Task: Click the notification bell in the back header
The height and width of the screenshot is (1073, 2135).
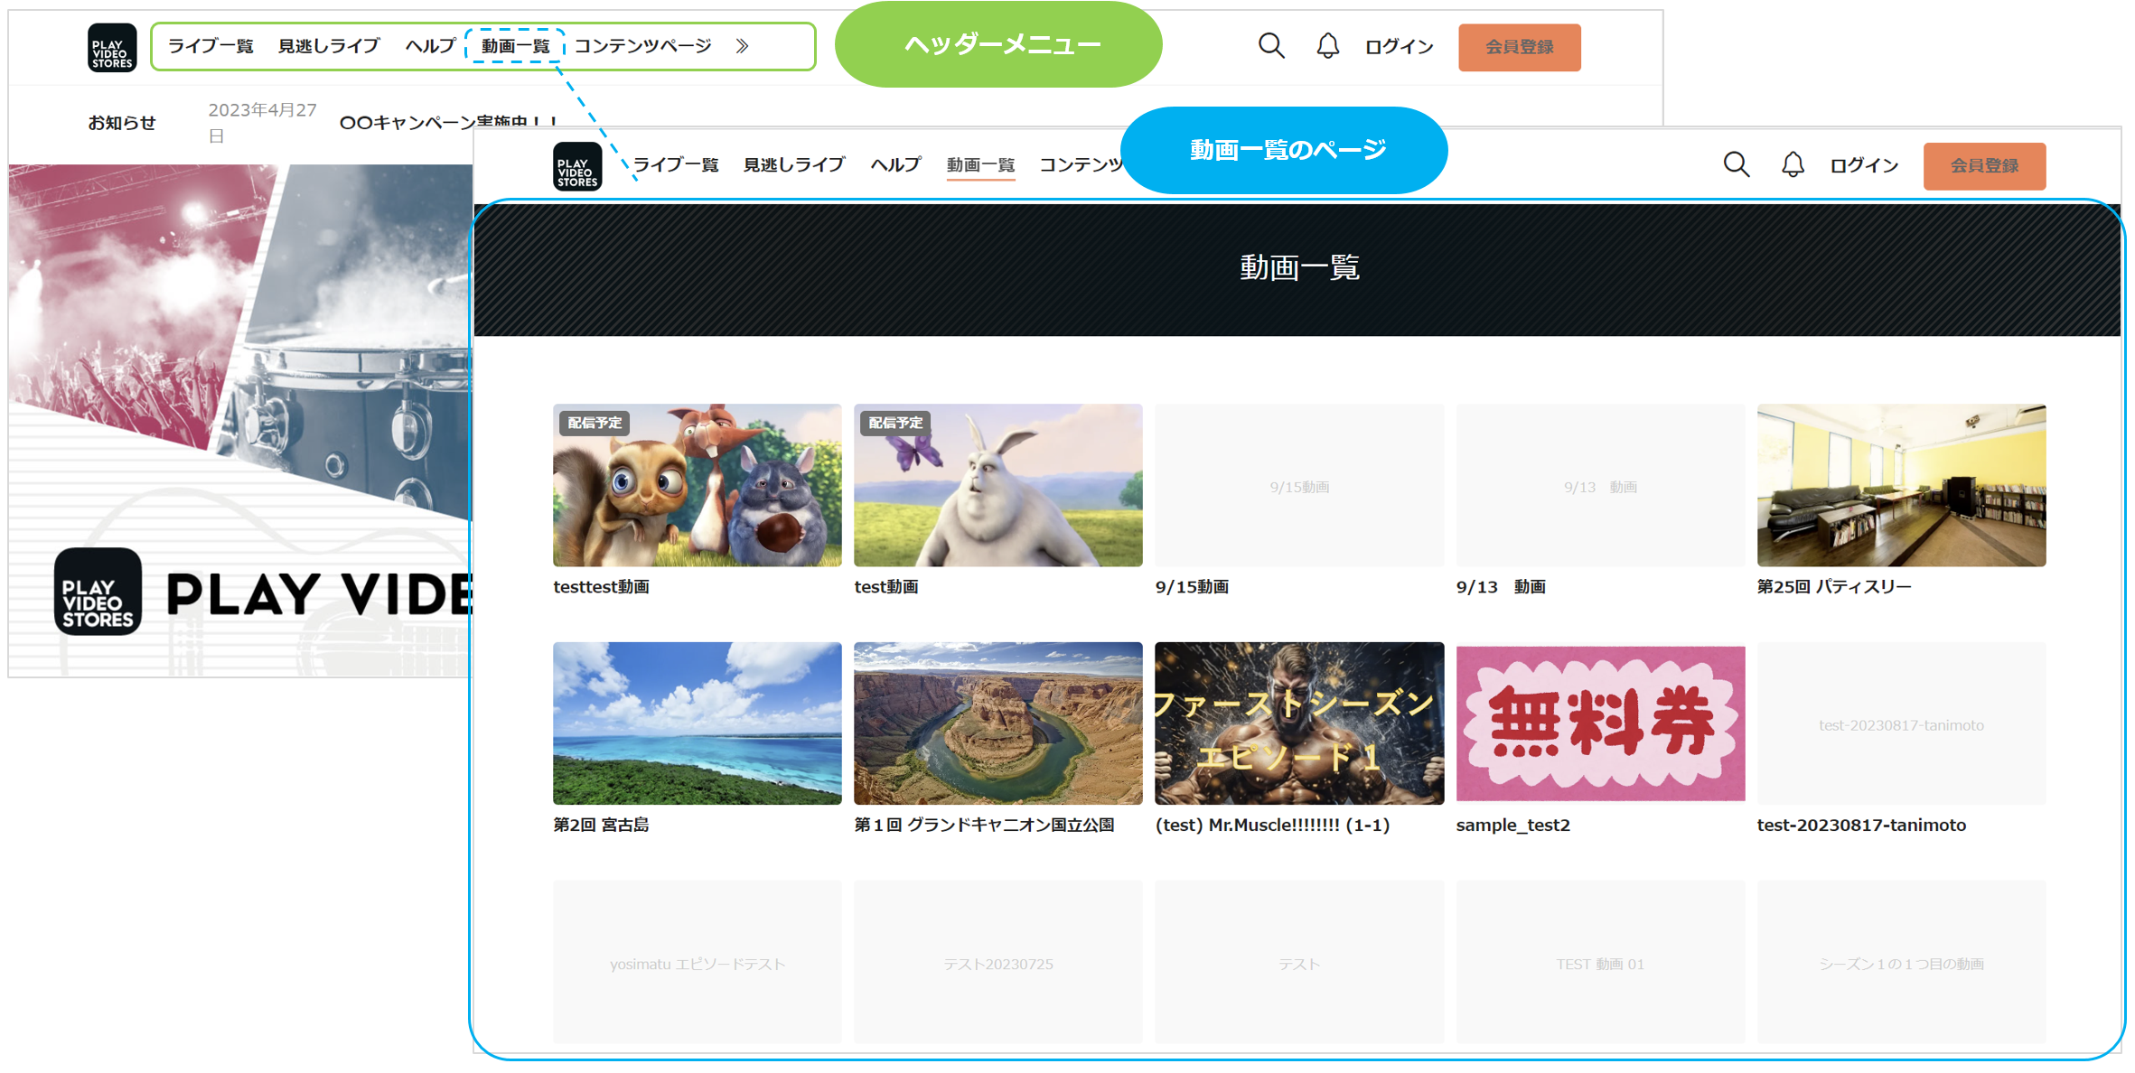Action: coord(1326,46)
